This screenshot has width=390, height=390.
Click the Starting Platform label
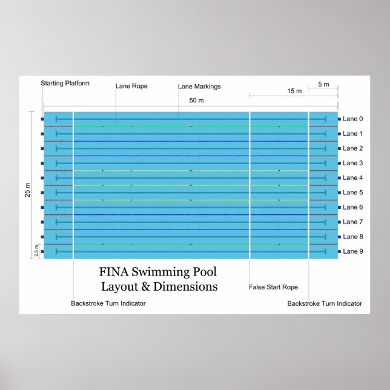pyautogui.click(x=65, y=83)
